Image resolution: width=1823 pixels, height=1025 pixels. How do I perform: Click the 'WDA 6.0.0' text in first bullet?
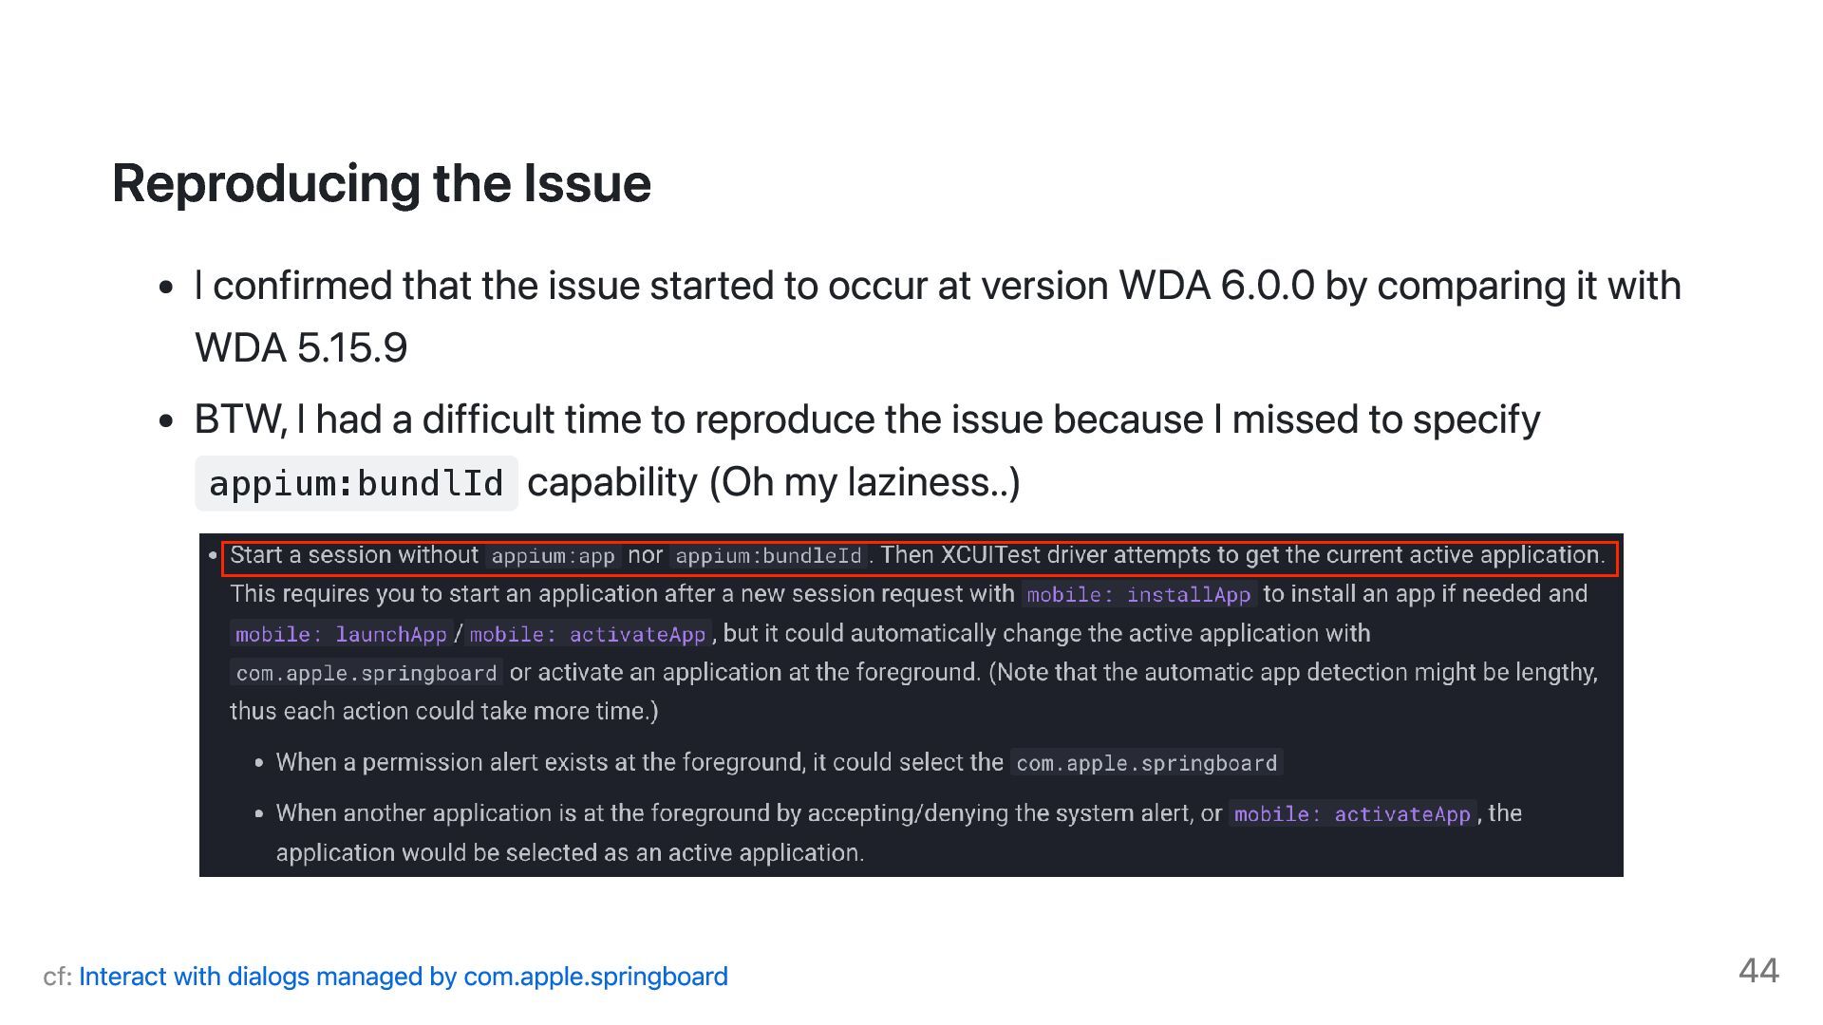(x=1216, y=286)
